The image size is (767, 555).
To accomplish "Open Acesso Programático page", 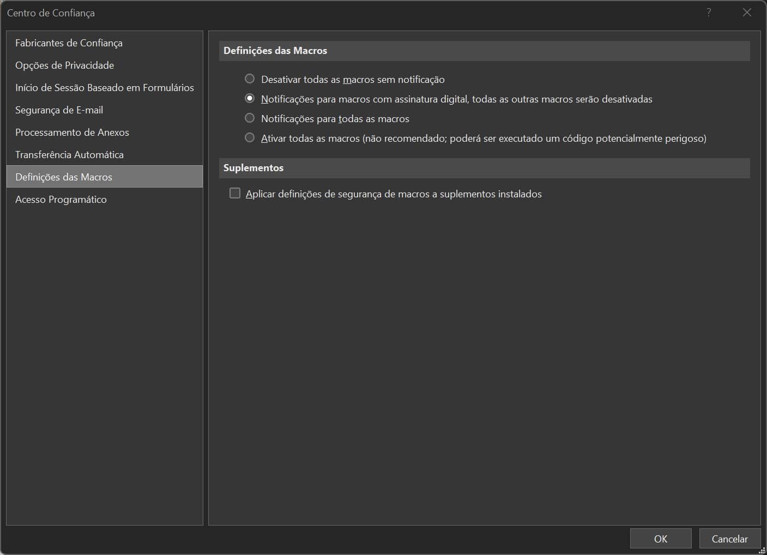I will [61, 200].
